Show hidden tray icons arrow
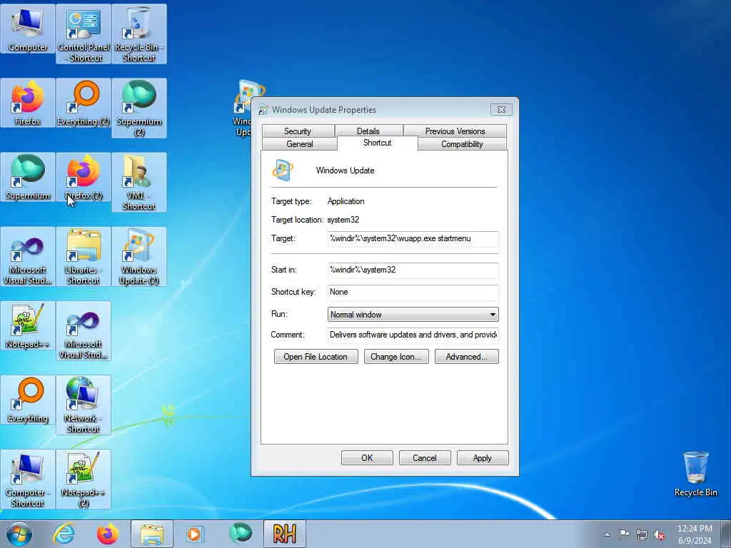731x548 pixels. 607,534
